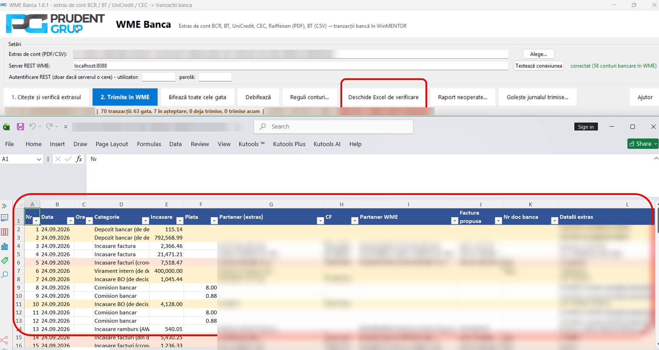Click the Excel Search box
This screenshot has width=659, height=350.
click(x=333, y=127)
